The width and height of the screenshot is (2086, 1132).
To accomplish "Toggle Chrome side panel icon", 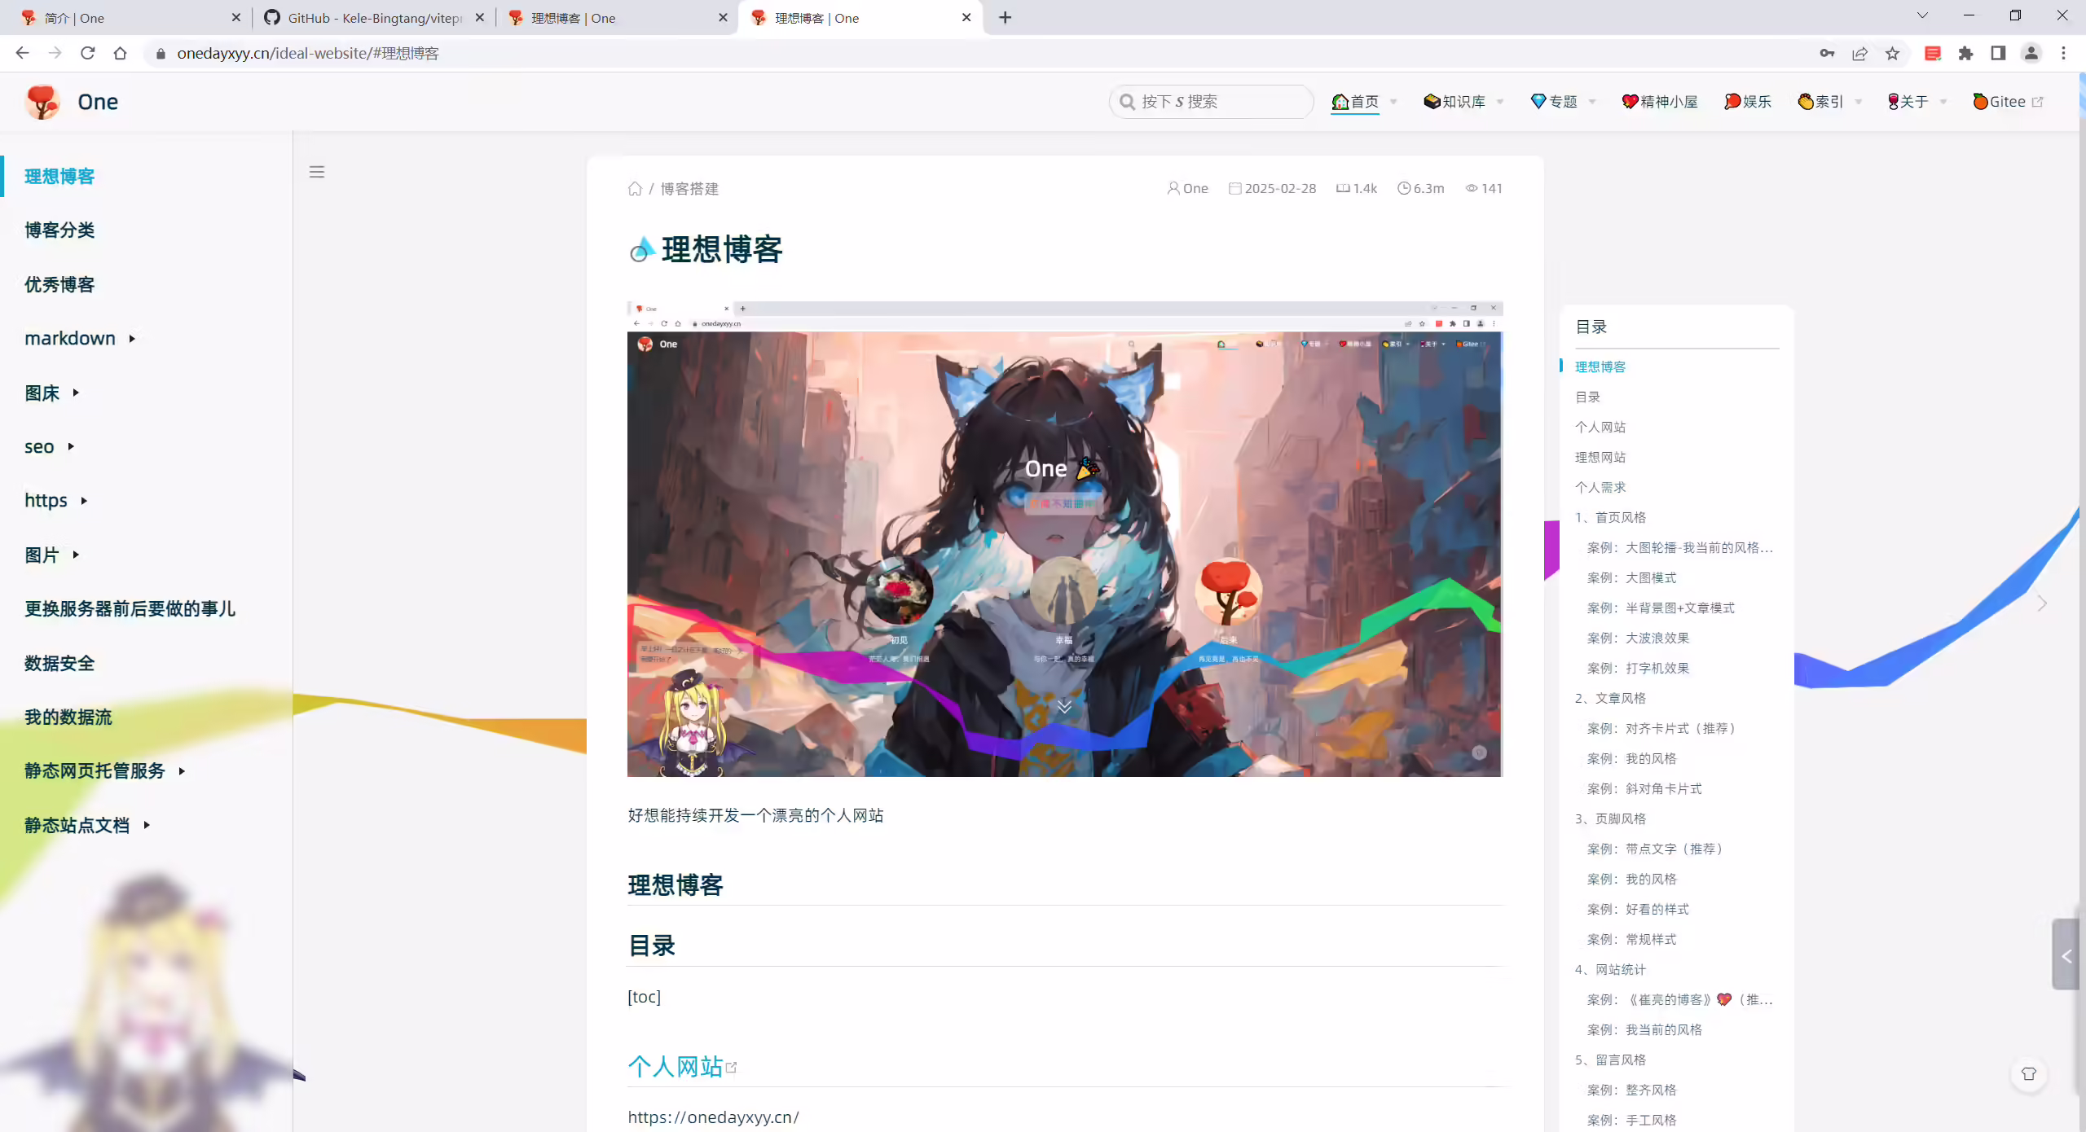I will click(x=1998, y=53).
